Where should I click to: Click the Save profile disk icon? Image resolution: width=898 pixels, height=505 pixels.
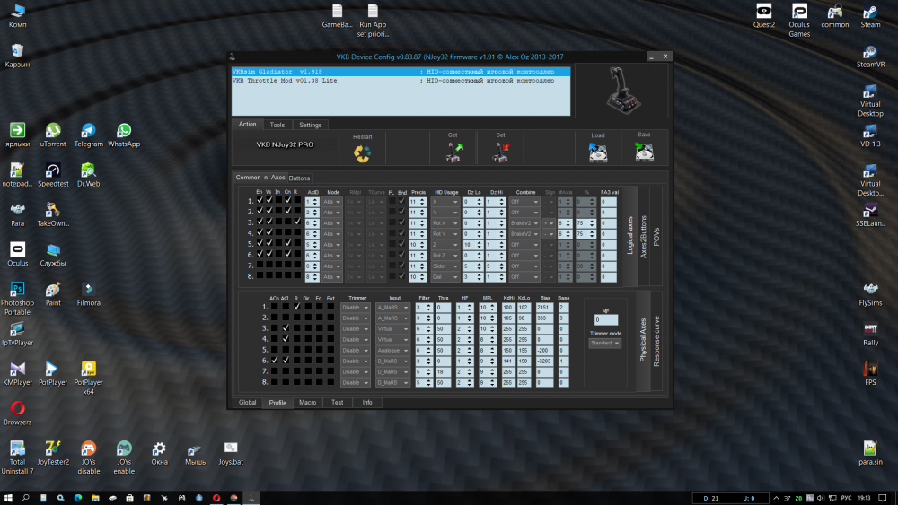[644, 152]
